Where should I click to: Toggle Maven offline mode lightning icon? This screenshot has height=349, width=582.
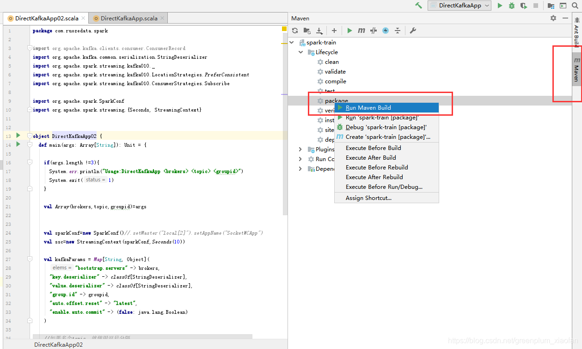click(386, 31)
